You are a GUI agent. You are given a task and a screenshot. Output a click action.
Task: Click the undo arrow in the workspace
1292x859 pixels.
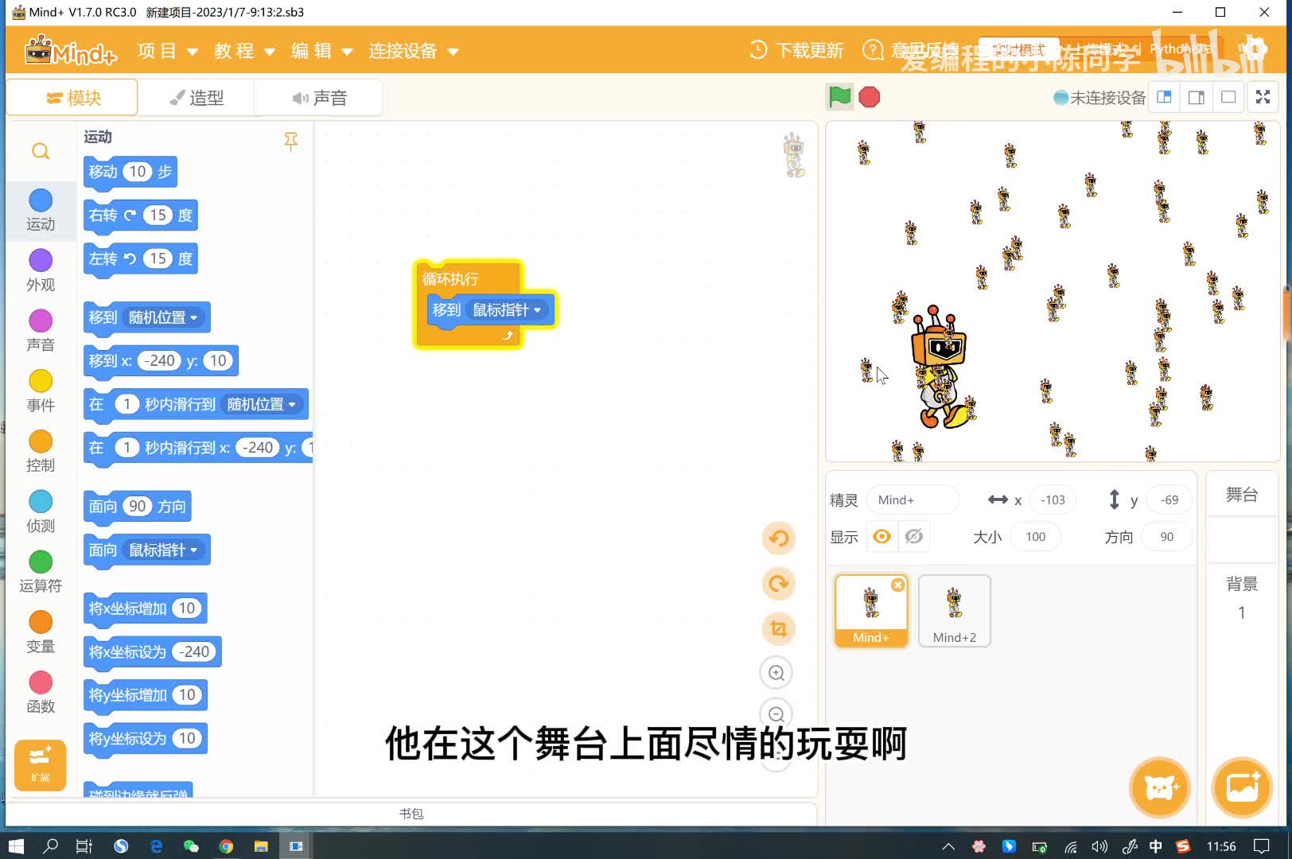click(x=778, y=538)
